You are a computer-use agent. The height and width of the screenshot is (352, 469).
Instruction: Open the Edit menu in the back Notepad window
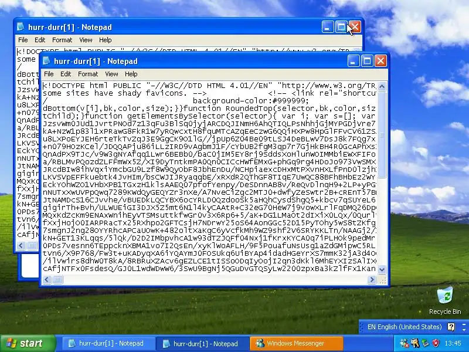click(x=40, y=40)
